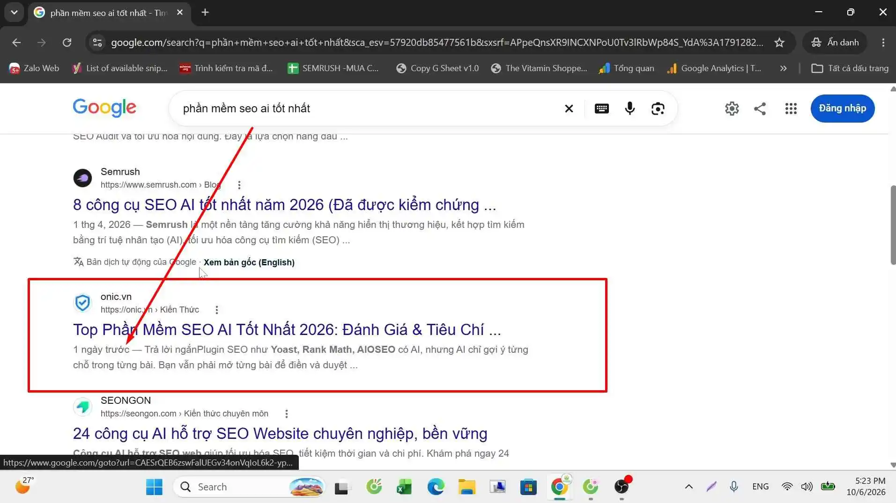Image resolution: width=896 pixels, height=503 pixels.
Task: Clear the Google search box text
Action: point(569,109)
